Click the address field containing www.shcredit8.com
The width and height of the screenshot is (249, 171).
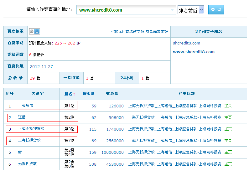pos(124,10)
